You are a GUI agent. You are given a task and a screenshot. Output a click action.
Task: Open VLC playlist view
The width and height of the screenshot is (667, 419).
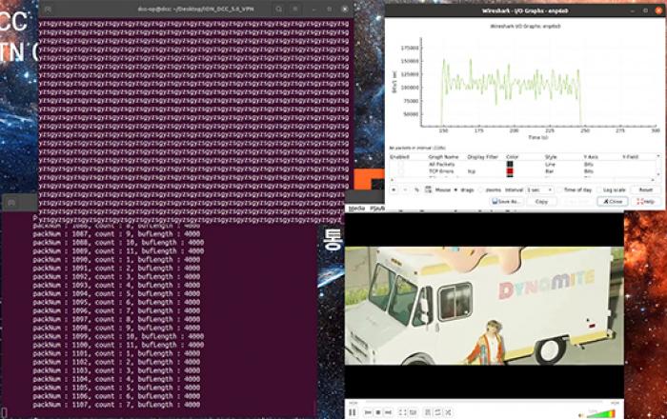[427, 412]
